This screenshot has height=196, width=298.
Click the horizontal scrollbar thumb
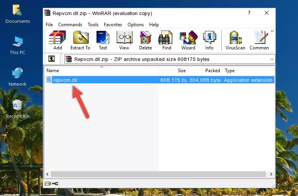[x=158, y=174]
